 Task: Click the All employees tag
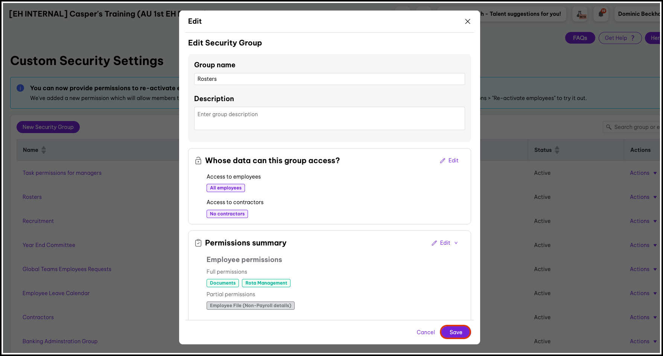(226, 188)
